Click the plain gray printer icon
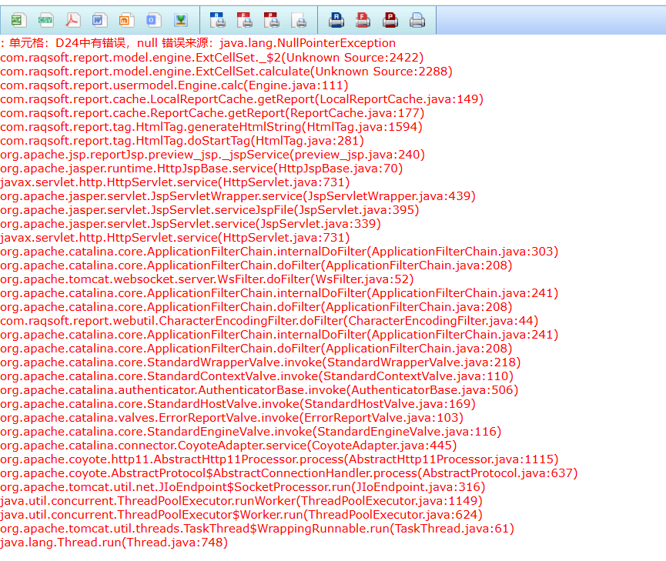The width and height of the screenshot is (666, 561). coord(417,20)
